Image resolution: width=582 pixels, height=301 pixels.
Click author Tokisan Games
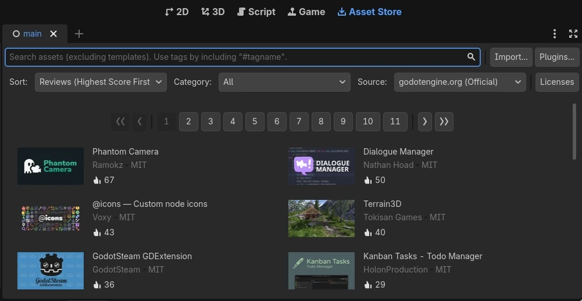(x=392, y=217)
